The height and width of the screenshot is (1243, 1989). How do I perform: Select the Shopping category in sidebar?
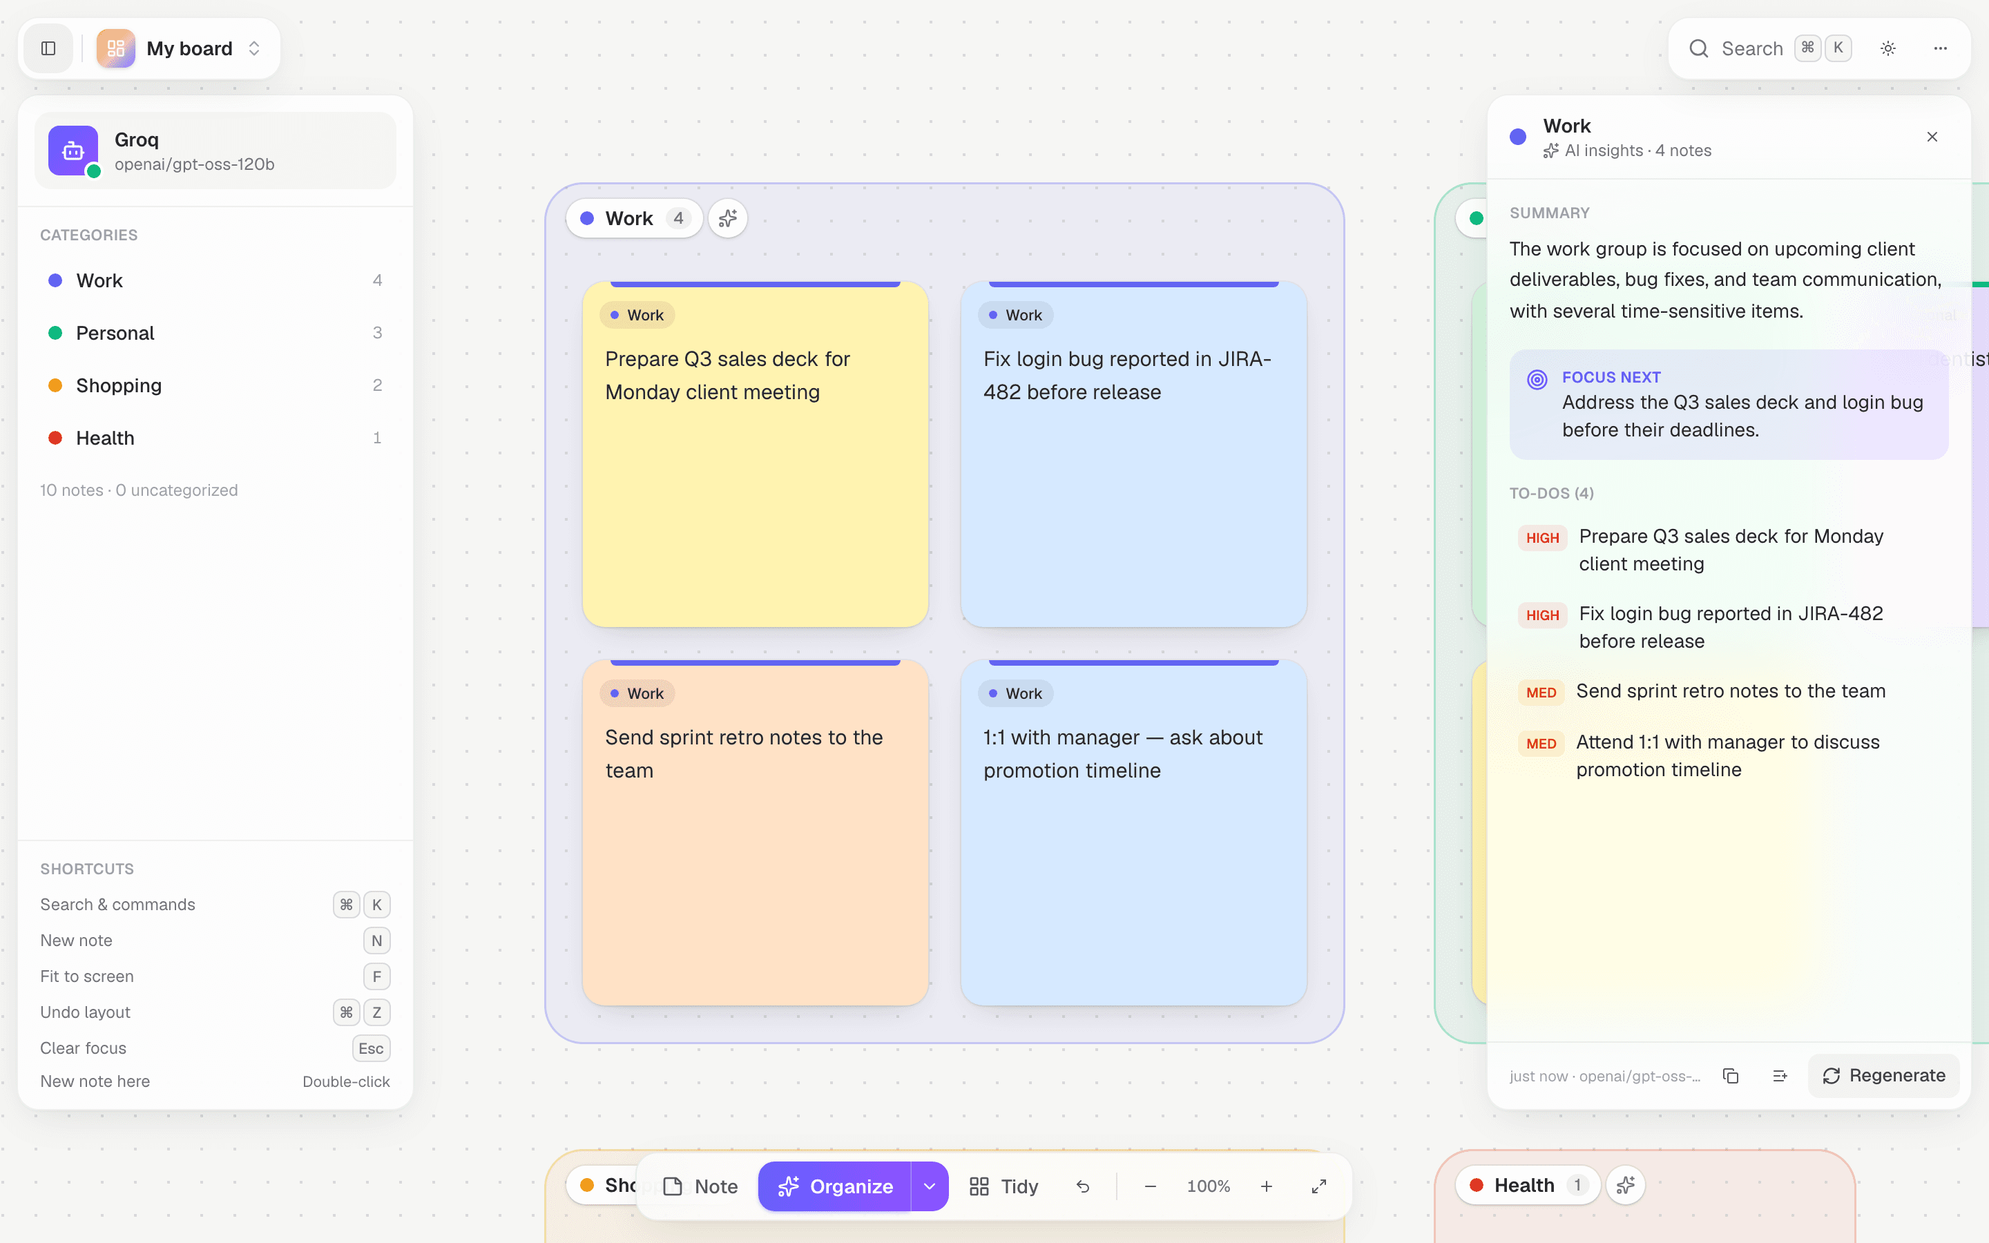[x=215, y=385]
